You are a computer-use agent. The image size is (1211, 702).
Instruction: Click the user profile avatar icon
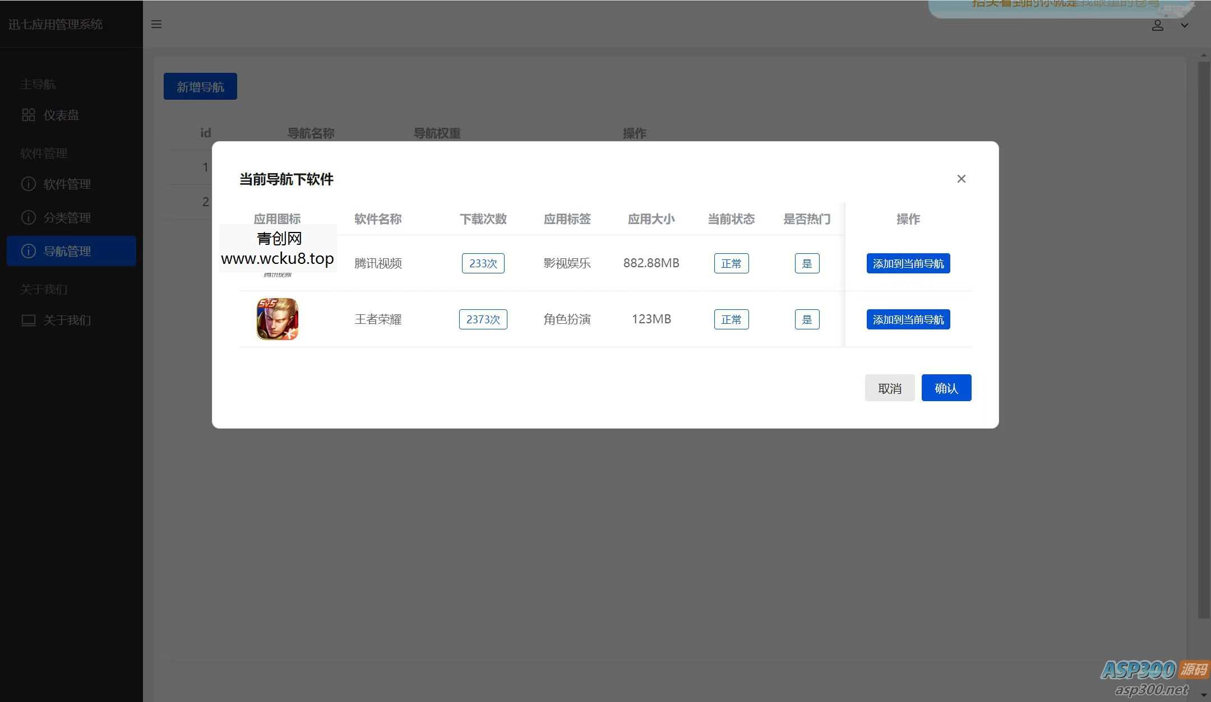click(1157, 25)
